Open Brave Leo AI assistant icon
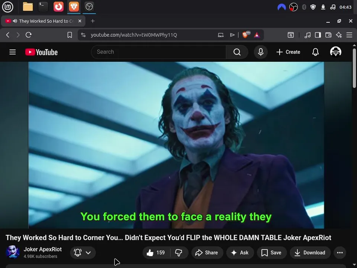 coord(339,35)
